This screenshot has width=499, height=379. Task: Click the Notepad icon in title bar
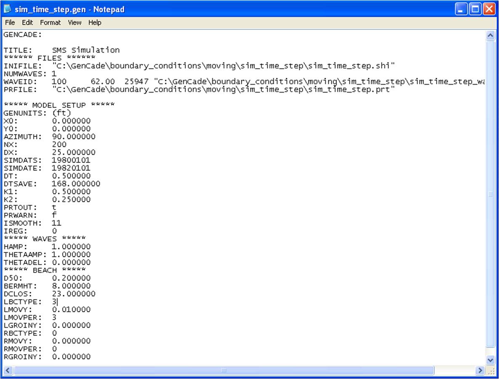coord(7,9)
